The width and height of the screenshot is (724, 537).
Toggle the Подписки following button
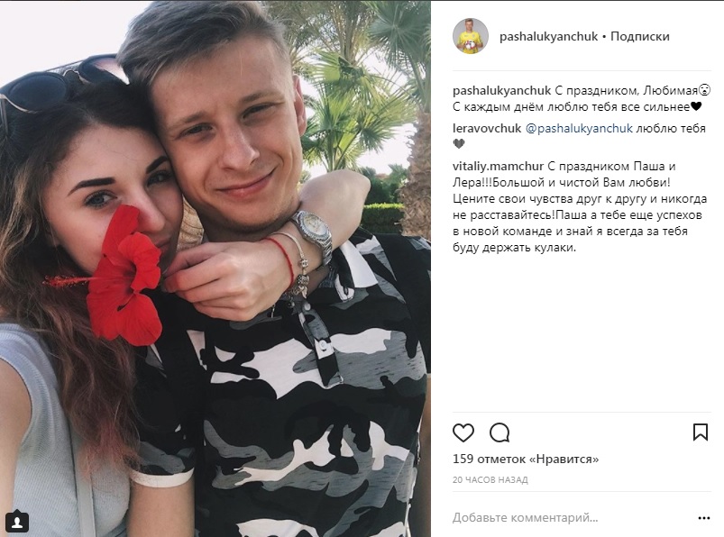(x=640, y=36)
